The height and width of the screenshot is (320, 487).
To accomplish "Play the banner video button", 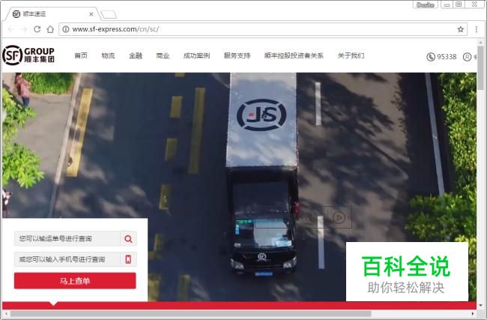I will (339, 217).
